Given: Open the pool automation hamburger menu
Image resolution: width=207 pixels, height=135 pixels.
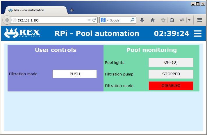Looking at the screenshot, I should pyautogui.click(x=197, y=33).
